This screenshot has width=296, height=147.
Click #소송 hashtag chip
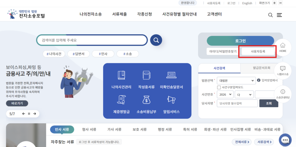pos(127,54)
